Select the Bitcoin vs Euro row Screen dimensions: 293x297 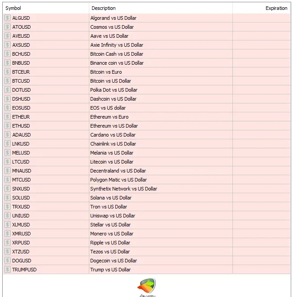[x=147, y=72]
